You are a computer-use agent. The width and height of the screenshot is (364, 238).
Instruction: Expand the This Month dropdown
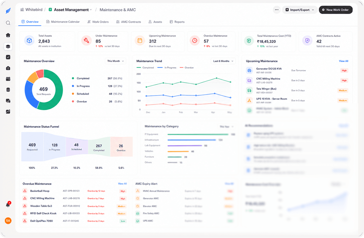coord(115,61)
